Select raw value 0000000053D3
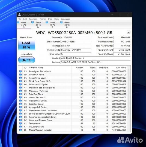The height and width of the screenshot is (147, 146). point(119,75)
